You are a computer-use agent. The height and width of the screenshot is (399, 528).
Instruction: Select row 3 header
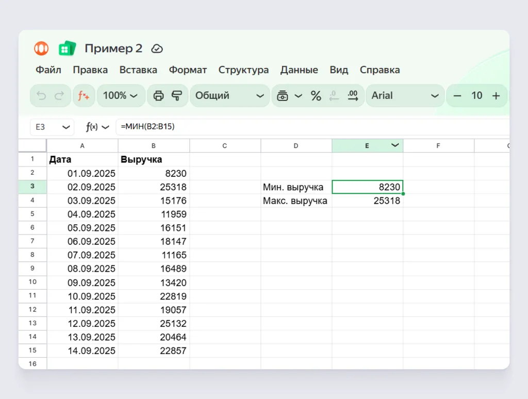click(x=32, y=187)
